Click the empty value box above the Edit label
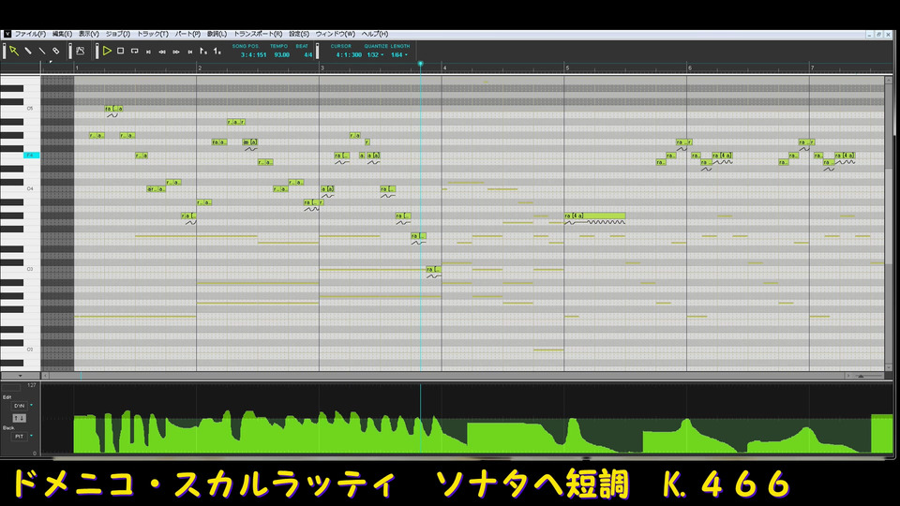 point(11,388)
